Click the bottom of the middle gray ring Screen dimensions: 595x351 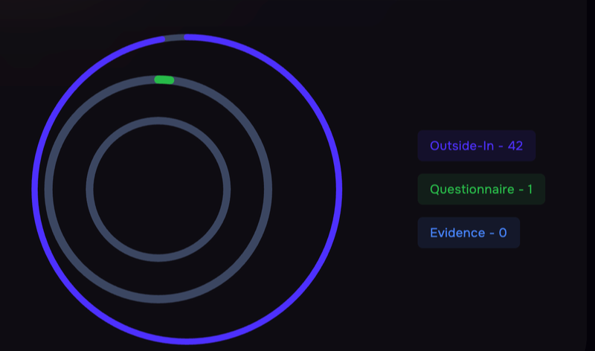(x=158, y=299)
